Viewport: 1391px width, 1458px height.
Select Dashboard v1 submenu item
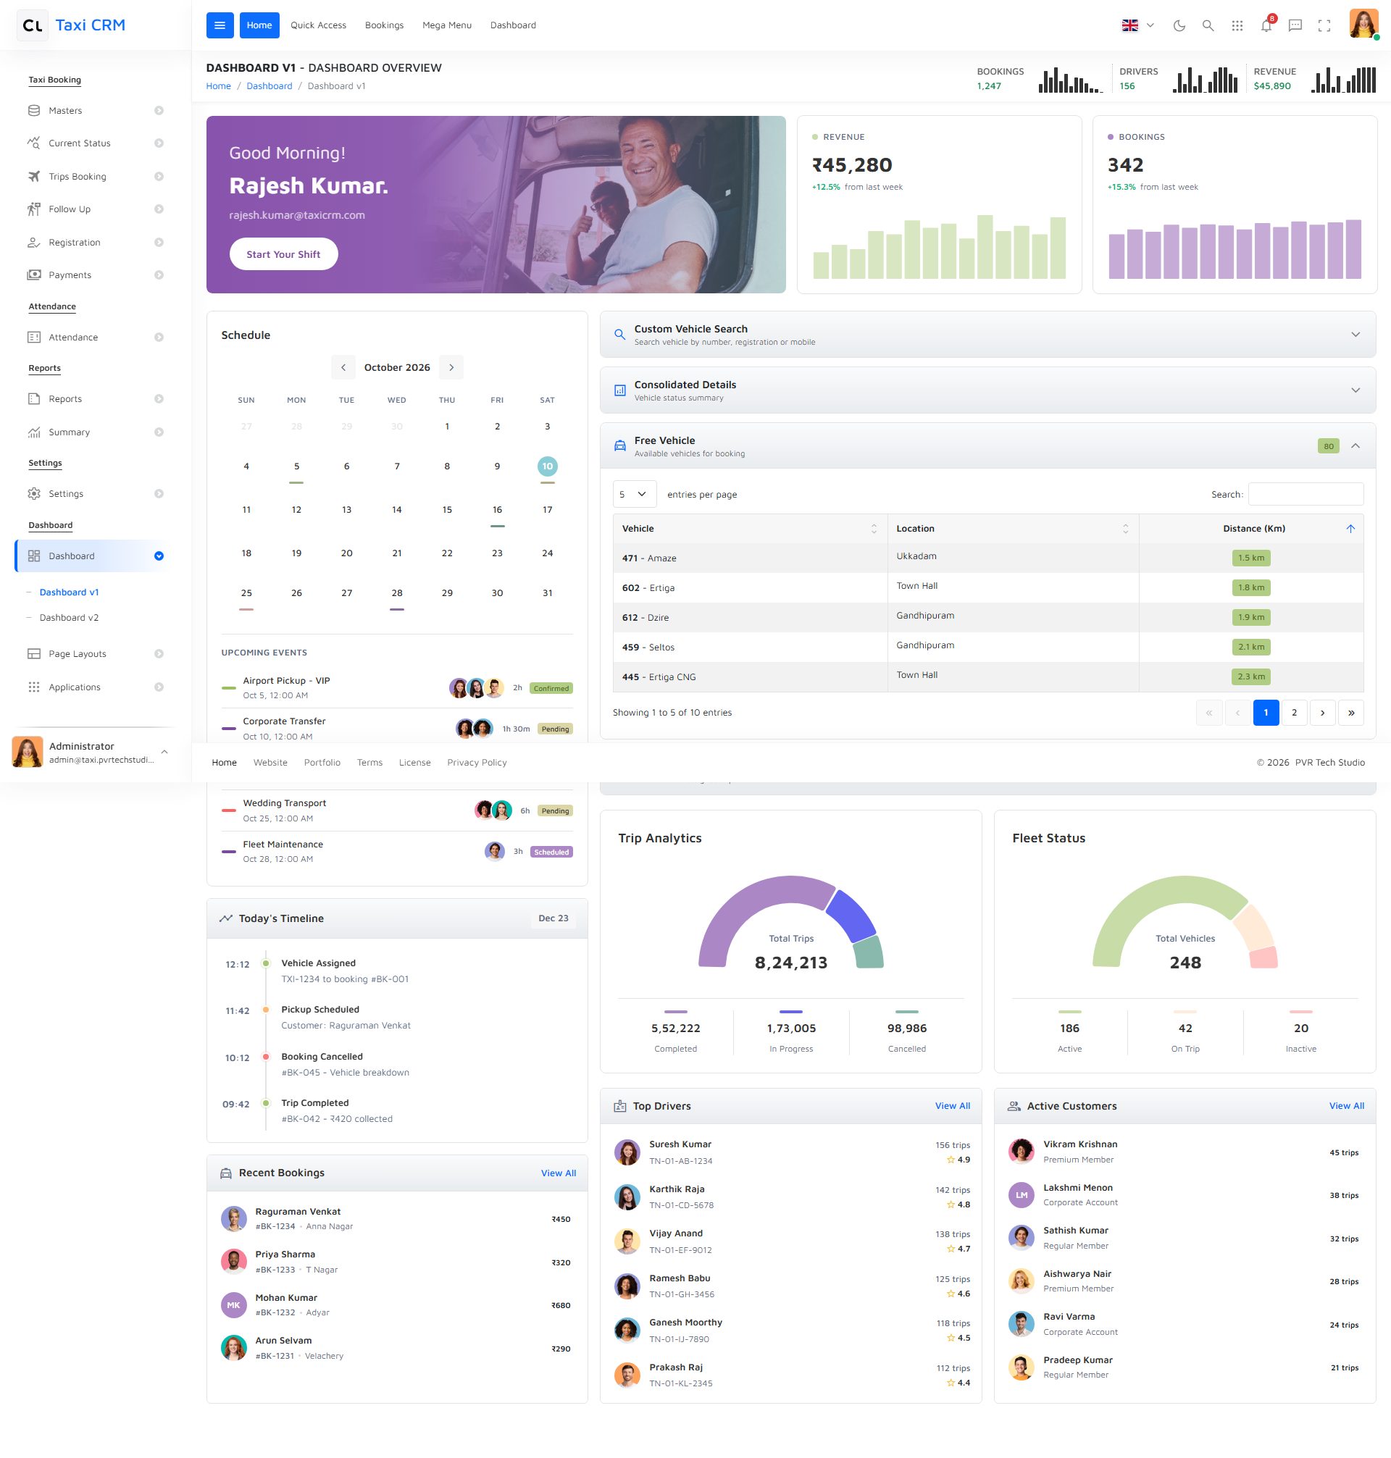click(69, 592)
